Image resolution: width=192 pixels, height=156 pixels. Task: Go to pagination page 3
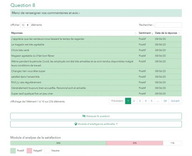pyautogui.click(x=140, y=101)
